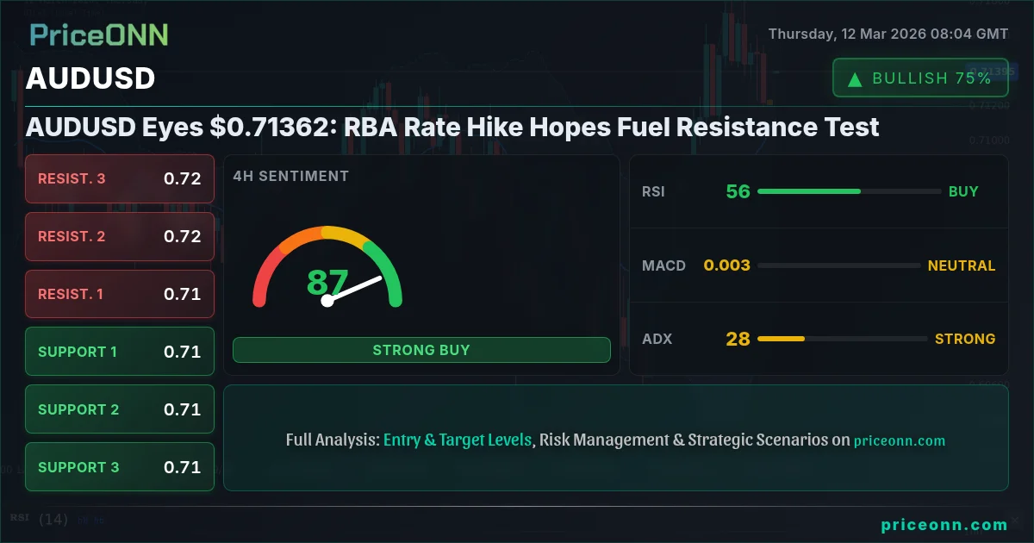Click the sentiment gauge needle dial
Screen dimensions: 1034x543
click(327, 267)
